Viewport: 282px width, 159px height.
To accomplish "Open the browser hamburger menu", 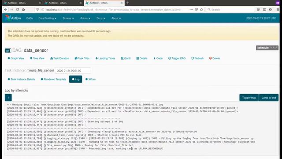I will pos(278,10).
